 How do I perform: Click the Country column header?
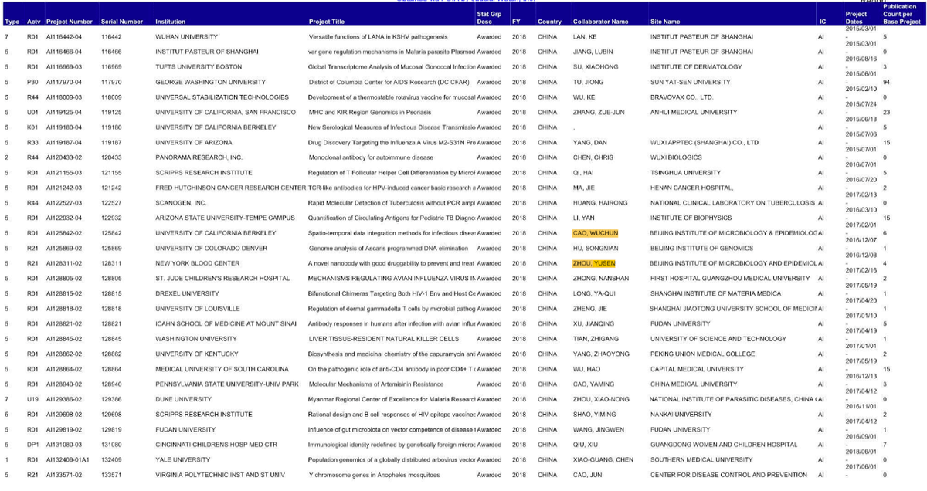[549, 22]
